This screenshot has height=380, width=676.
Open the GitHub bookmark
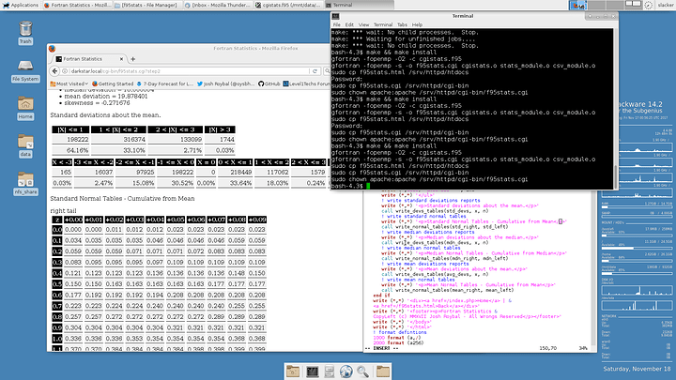[x=269, y=84]
